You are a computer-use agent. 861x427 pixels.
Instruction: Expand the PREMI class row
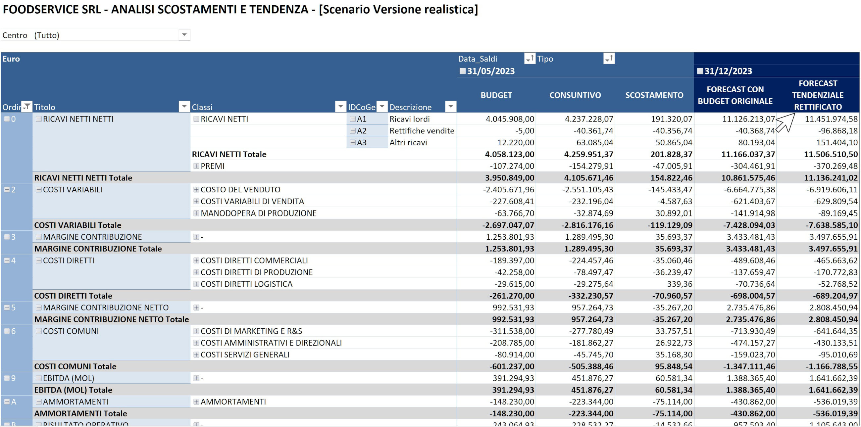pyautogui.click(x=196, y=166)
